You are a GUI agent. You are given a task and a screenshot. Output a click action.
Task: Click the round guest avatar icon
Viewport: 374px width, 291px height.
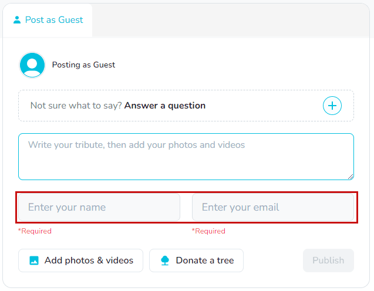point(32,65)
